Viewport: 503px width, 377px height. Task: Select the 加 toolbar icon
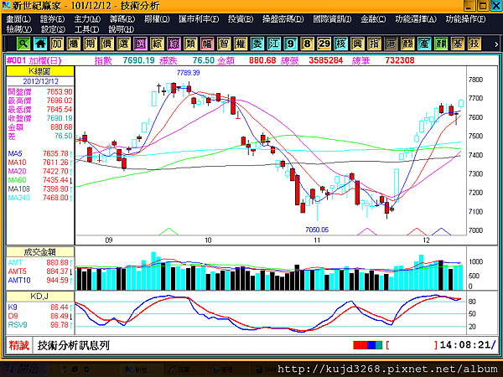(57, 44)
